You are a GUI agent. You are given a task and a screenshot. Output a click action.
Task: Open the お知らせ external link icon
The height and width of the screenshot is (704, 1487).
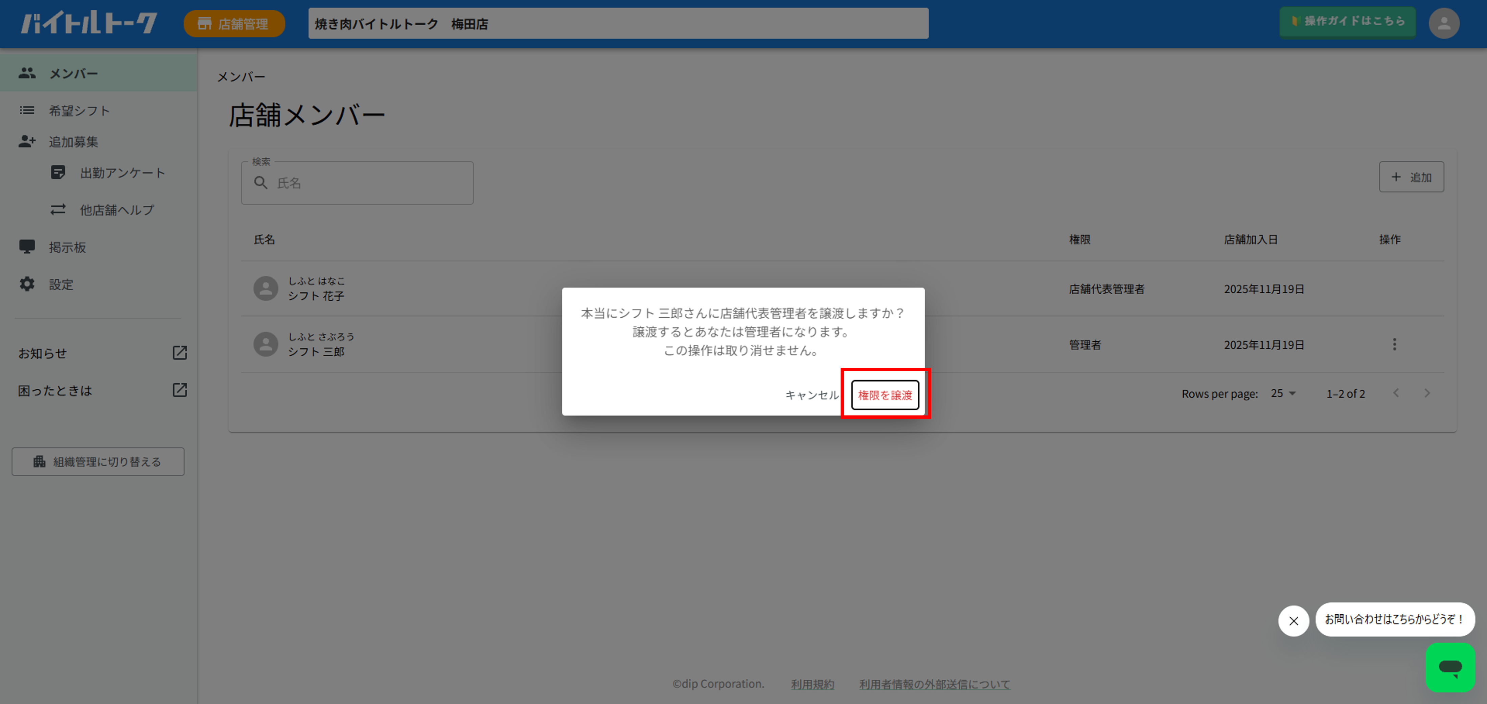pyautogui.click(x=180, y=353)
